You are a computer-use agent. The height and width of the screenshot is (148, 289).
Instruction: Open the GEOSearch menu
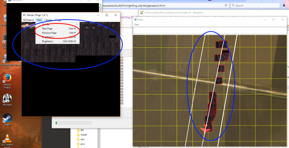coord(28,20)
